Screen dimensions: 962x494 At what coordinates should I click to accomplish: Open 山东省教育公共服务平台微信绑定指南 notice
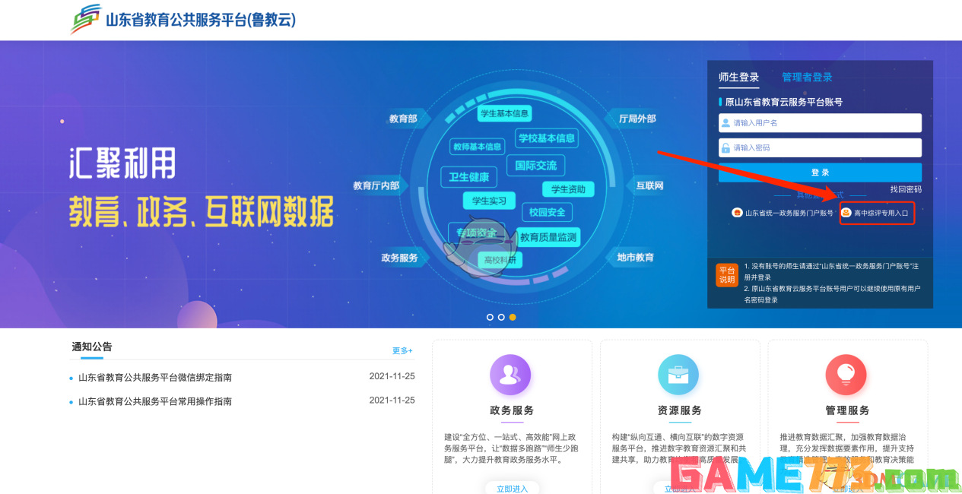click(155, 377)
